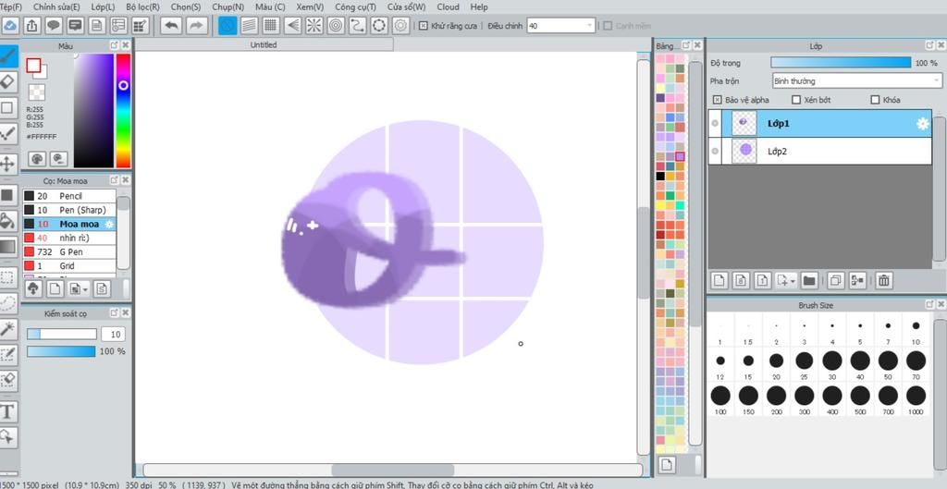The height and width of the screenshot is (489, 947).
Task: Open the Bộ lọc(R) menu
Action: tap(143, 6)
